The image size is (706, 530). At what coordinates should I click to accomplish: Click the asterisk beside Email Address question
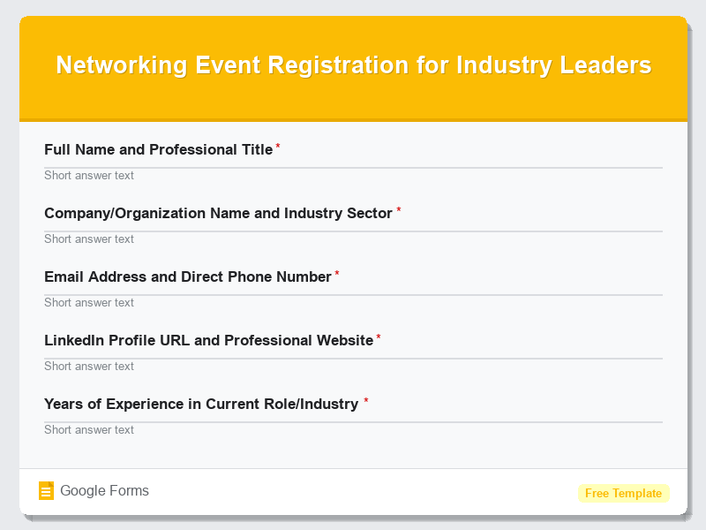coord(335,272)
